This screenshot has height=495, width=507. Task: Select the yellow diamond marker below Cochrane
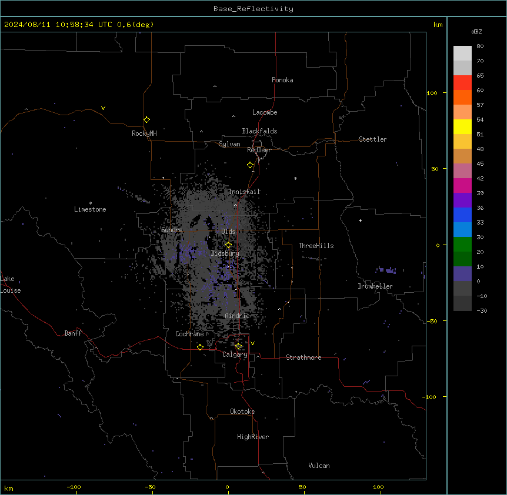[200, 347]
